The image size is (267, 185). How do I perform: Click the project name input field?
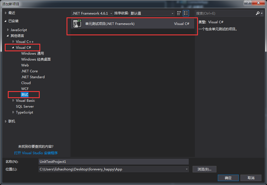114,162
